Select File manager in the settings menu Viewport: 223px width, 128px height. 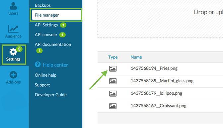click(56, 15)
